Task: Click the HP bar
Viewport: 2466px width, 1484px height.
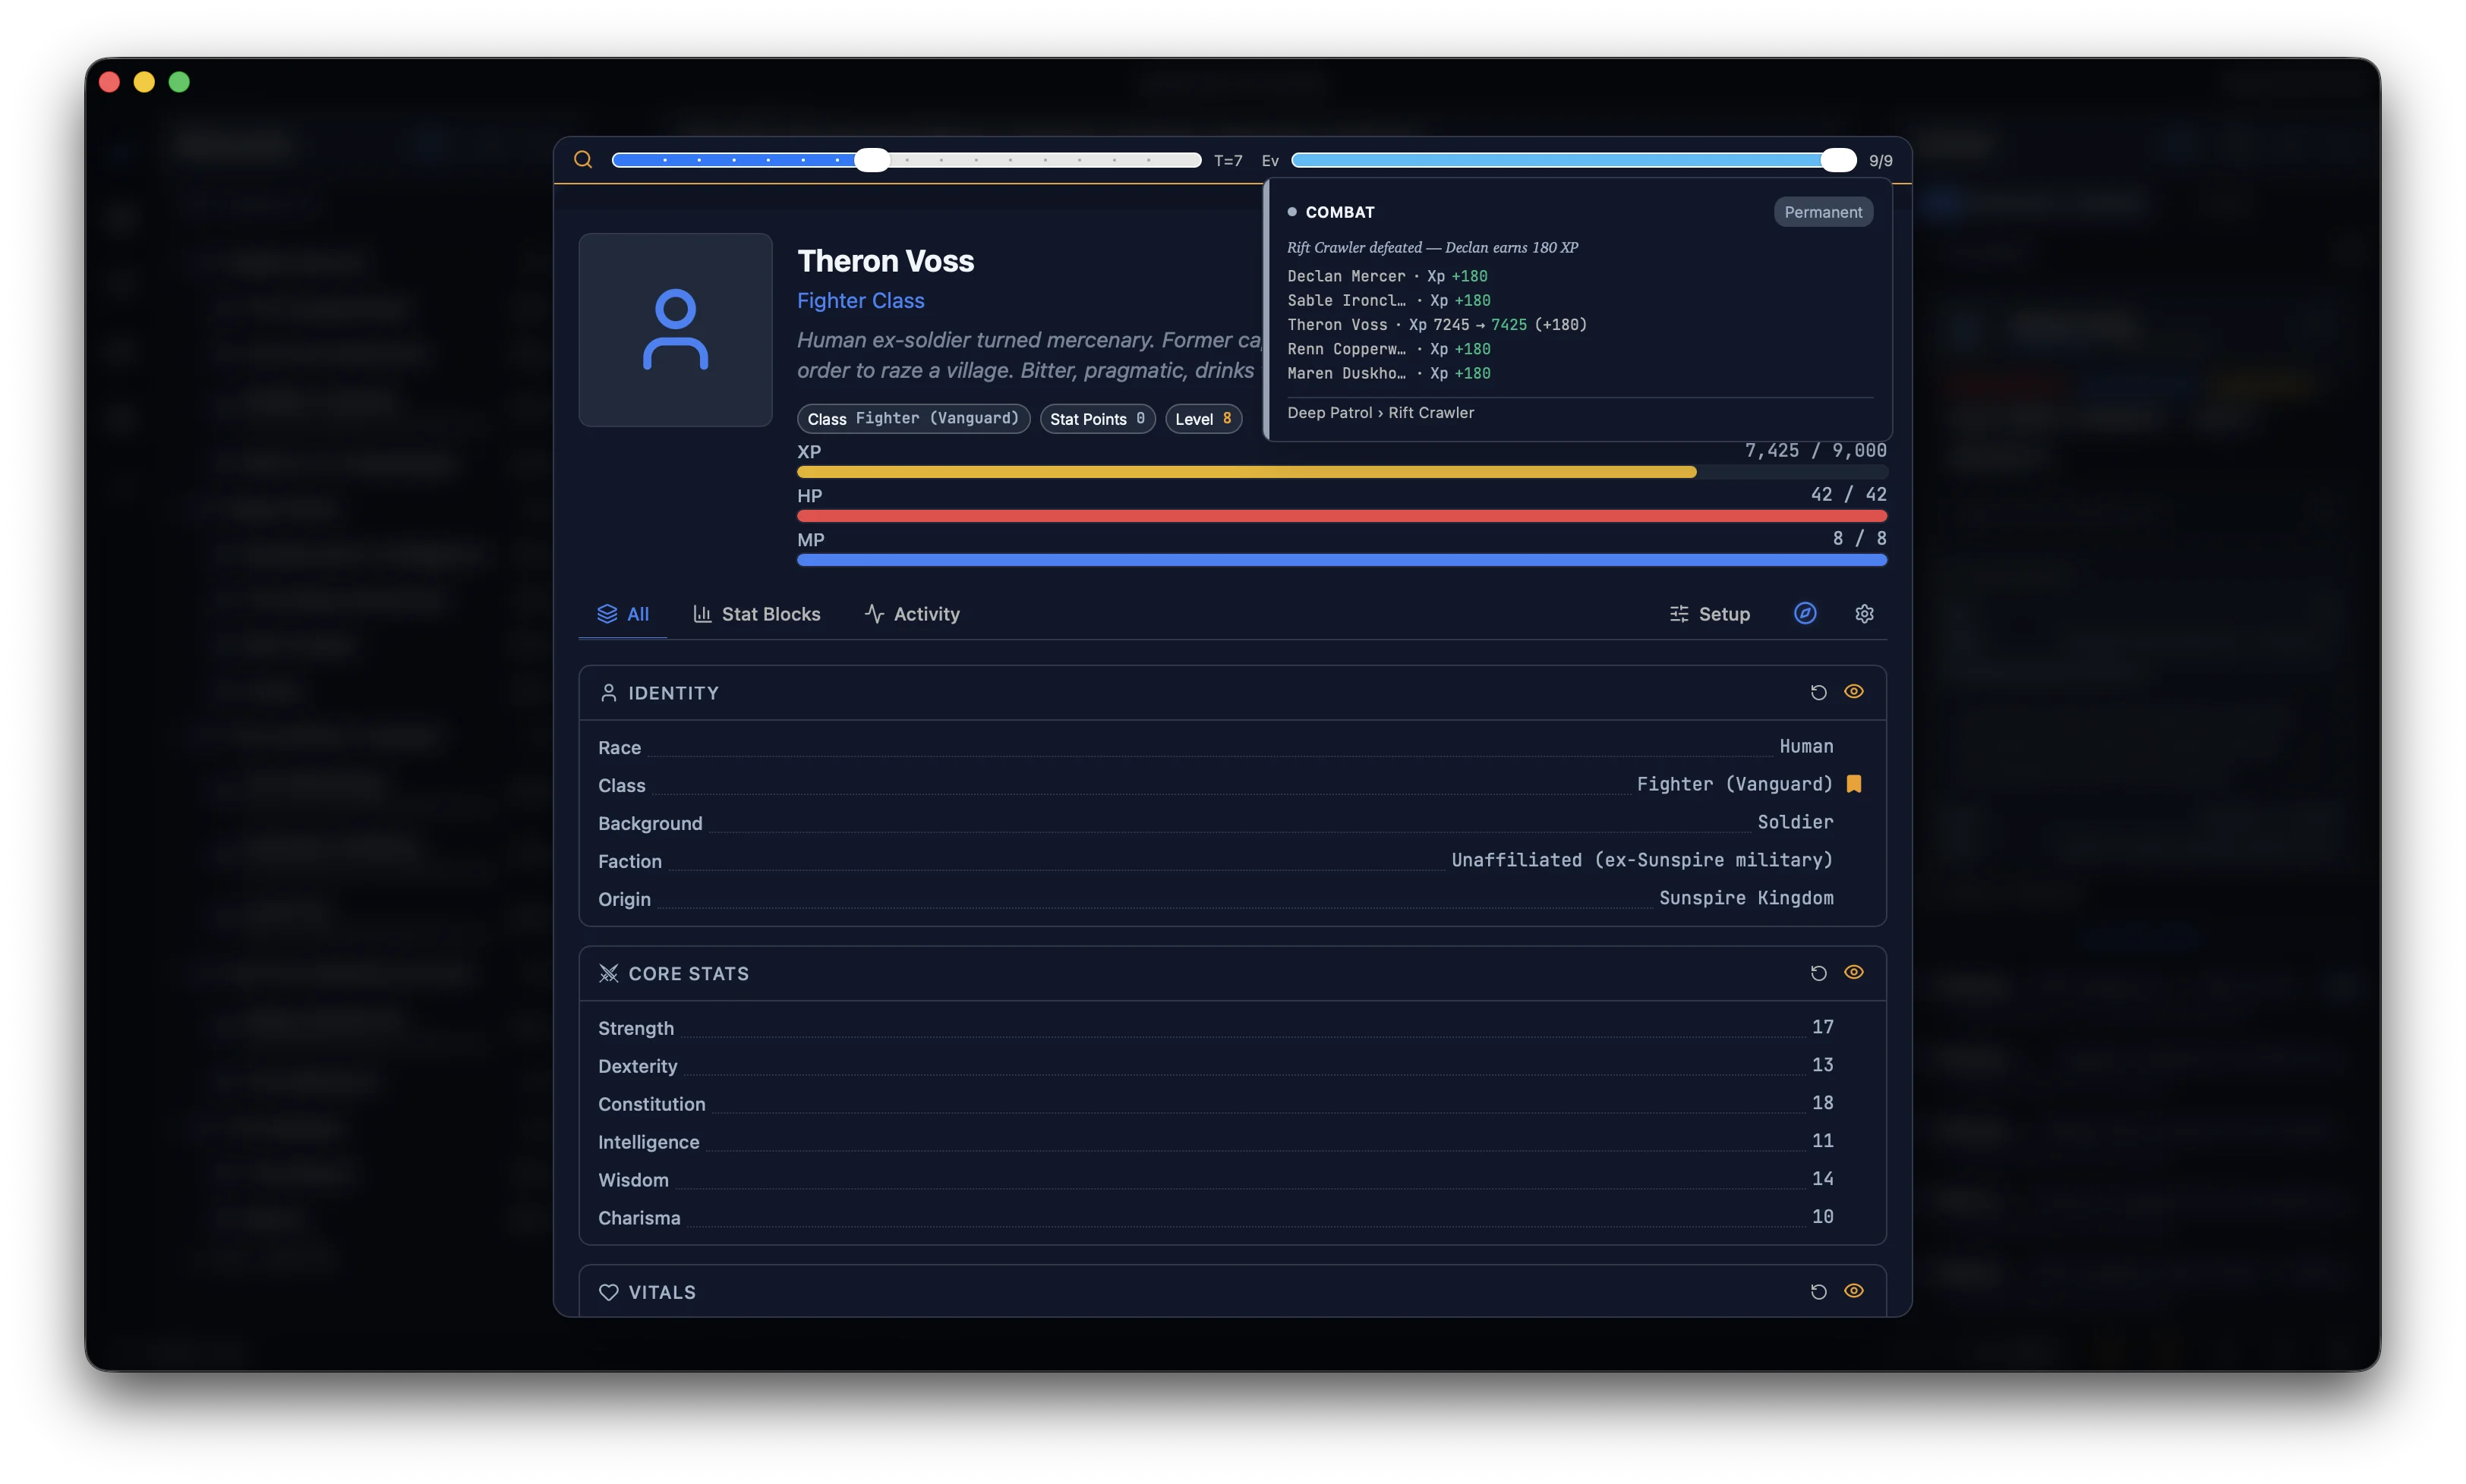Action: [1342, 516]
